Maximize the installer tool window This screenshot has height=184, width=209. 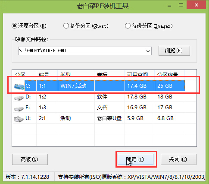(181, 5)
